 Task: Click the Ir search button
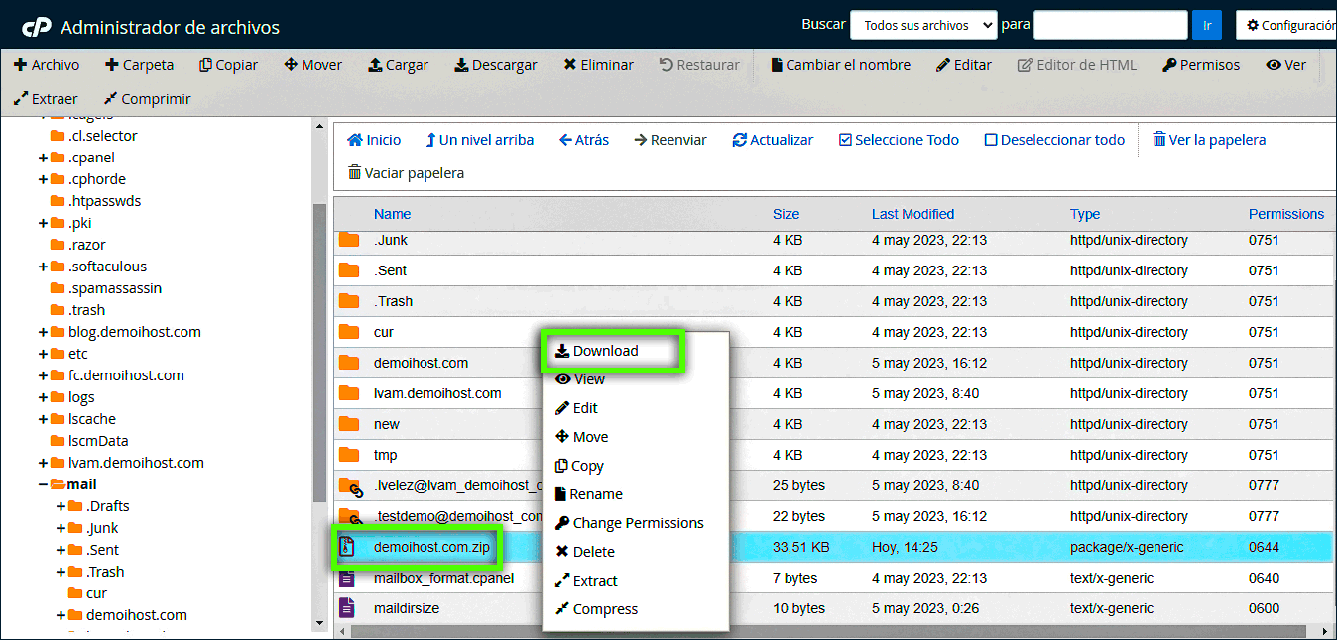[1206, 26]
